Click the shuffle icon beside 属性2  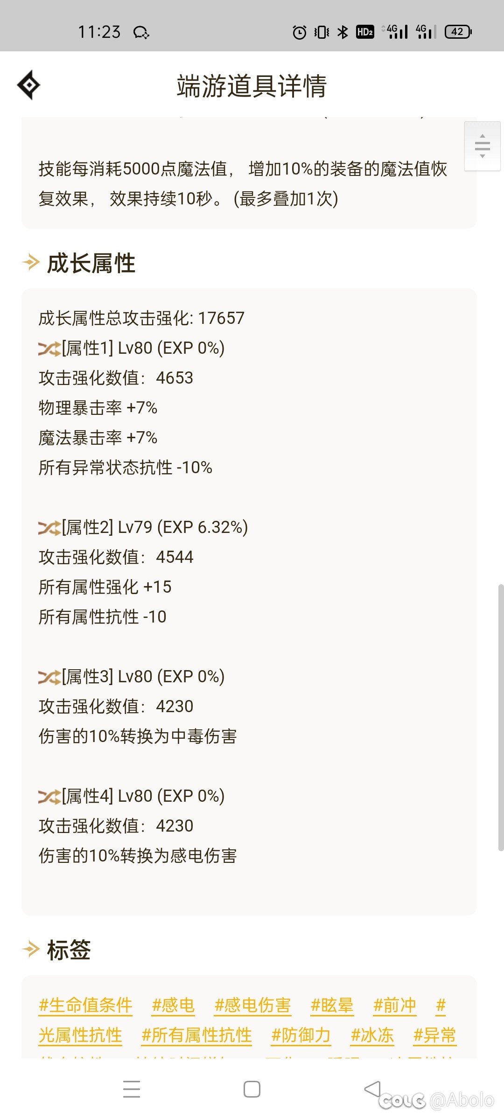pyautogui.click(x=49, y=528)
